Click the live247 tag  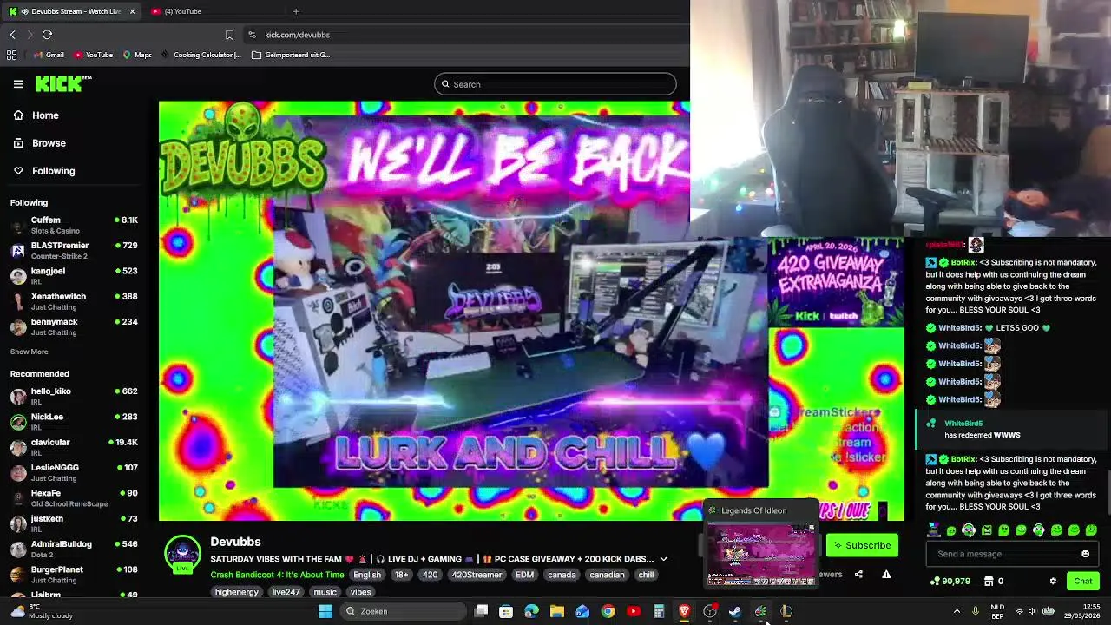pos(286,592)
